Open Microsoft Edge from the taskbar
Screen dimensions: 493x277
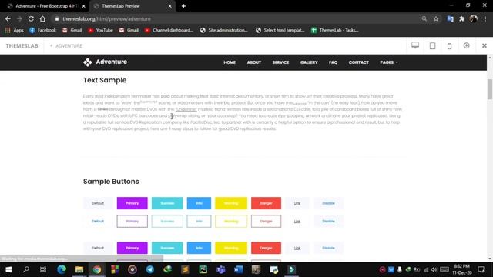point(62,269)
